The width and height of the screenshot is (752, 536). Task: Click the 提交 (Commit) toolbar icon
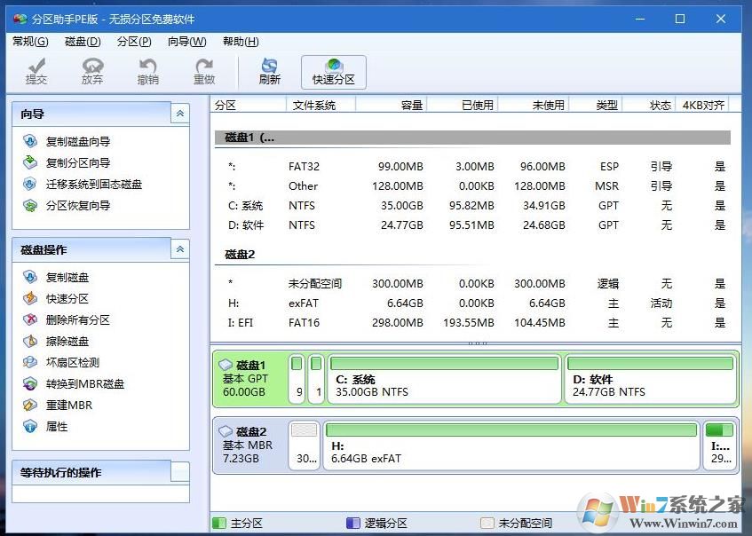click(x=36, y=71)
